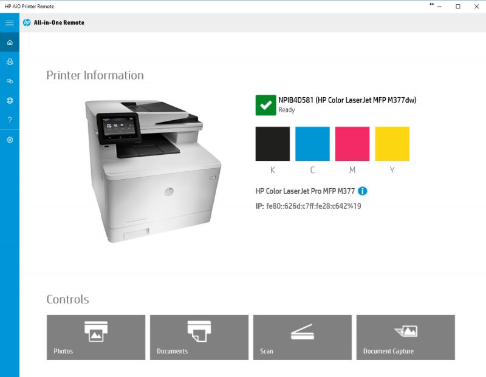
Task: Select the magenta M toner swatch
Action: coord(352,144)
